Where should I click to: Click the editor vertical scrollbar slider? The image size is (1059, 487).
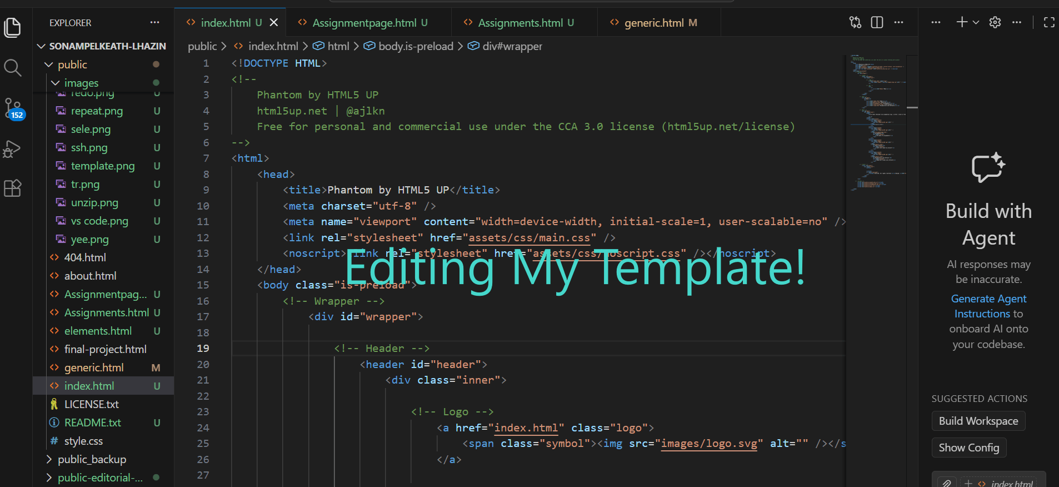tap(912, 107)
